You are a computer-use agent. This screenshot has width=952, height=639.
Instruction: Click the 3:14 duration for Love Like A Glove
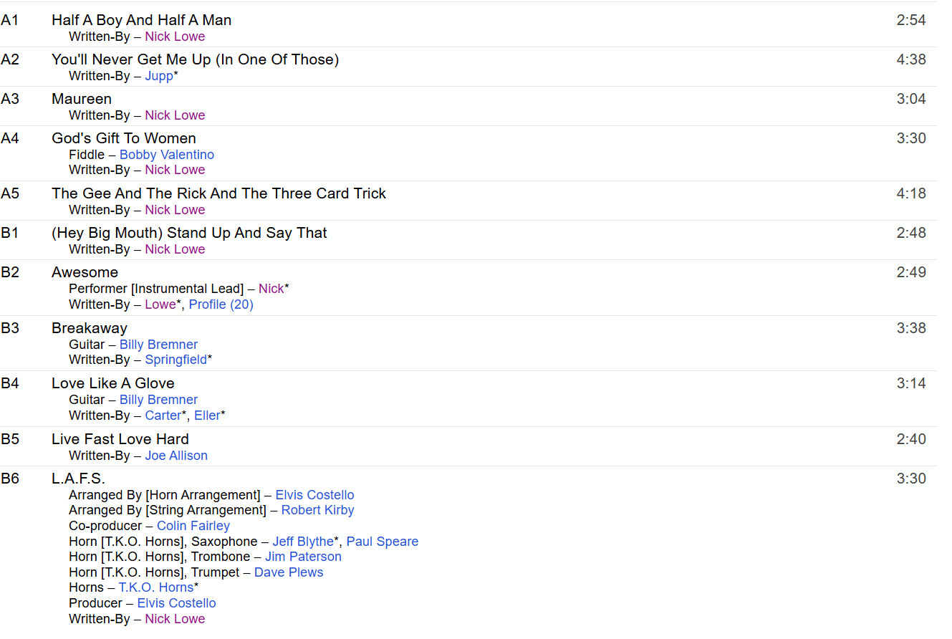click(911, 383)
